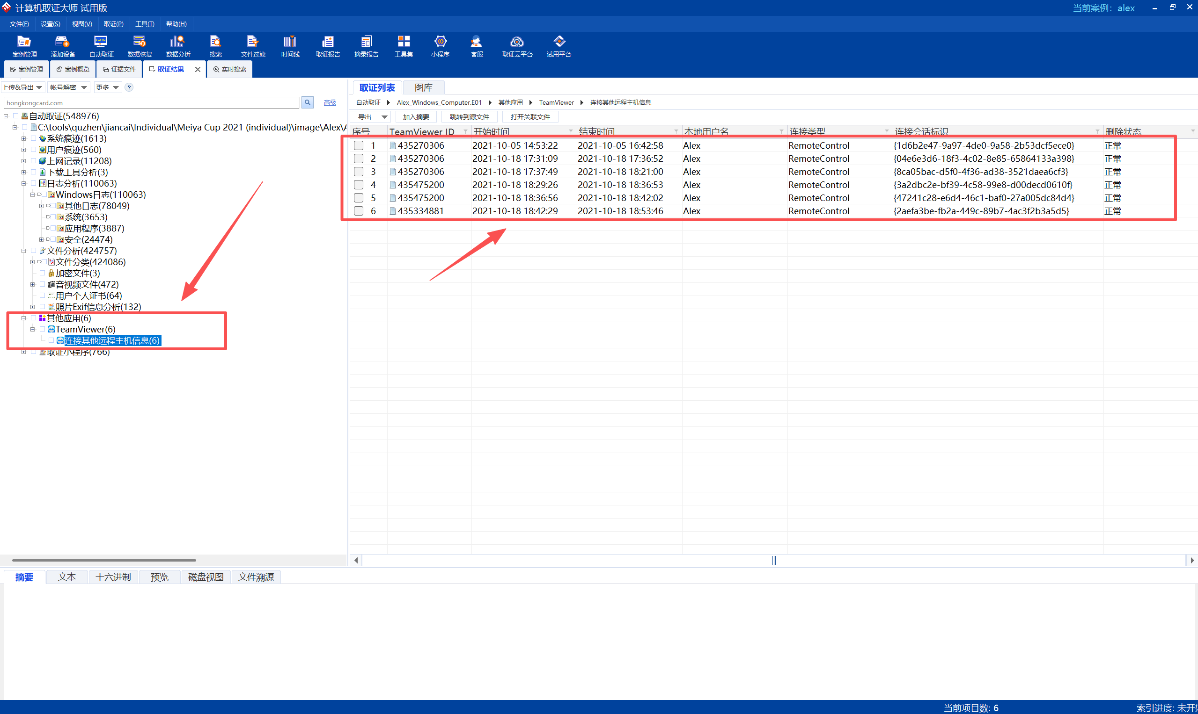Screen dimensions: 1198x714
Task: Collapse the 其他应用(6) tree node
Action: pyautogui.click(x=23, y=318)
